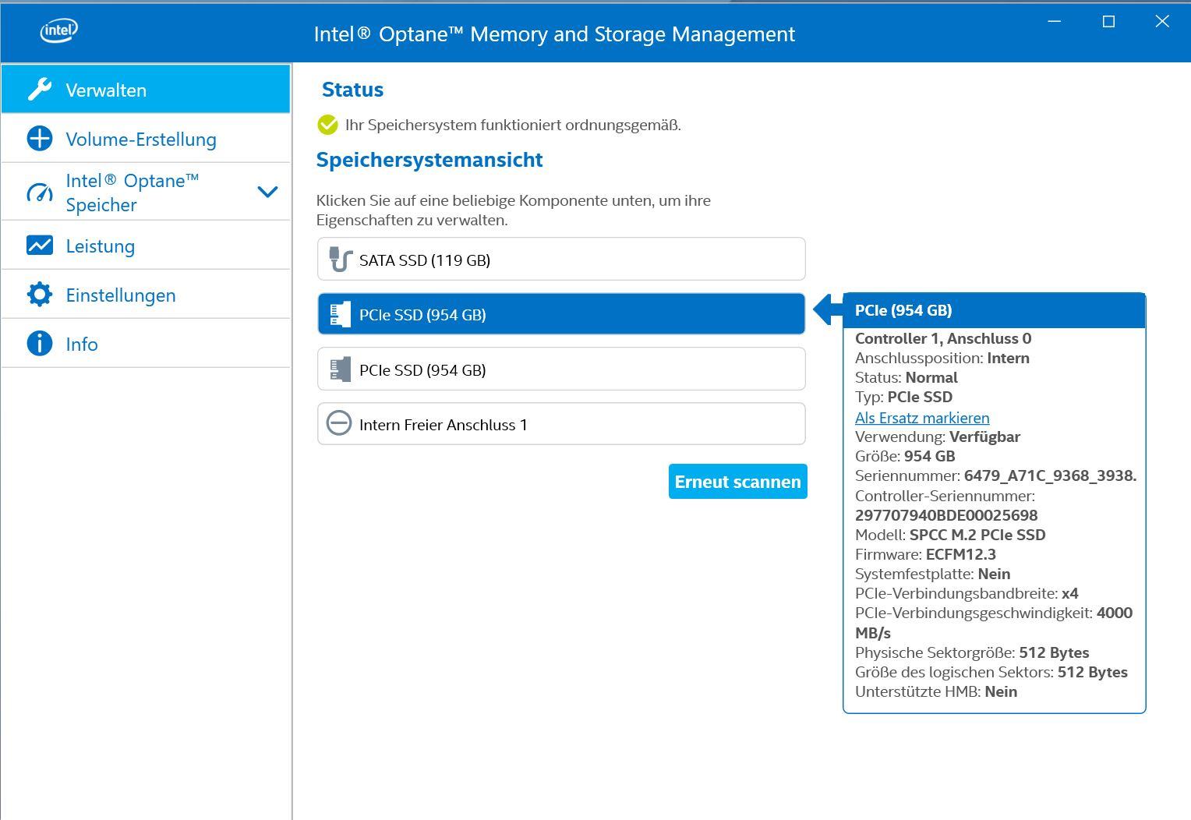Click the SATA cable icon

[x=340, y=260]
